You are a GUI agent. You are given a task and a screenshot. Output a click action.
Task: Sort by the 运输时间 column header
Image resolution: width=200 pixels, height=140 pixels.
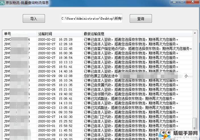click(x=59, y=34)
